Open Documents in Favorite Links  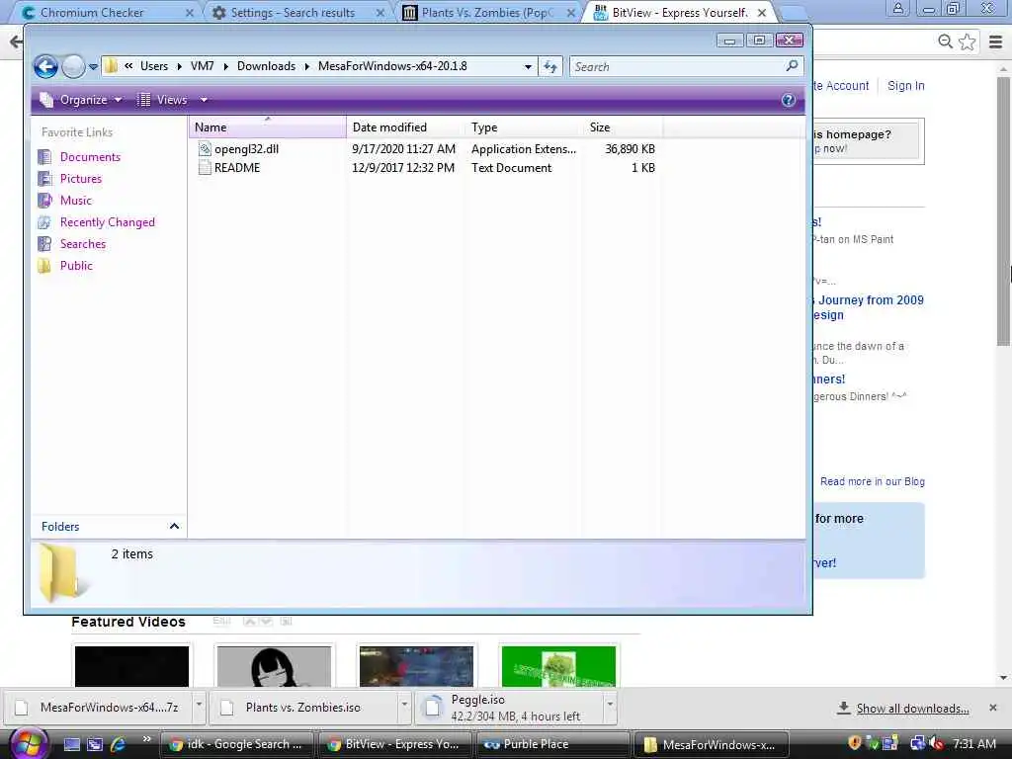90,157
